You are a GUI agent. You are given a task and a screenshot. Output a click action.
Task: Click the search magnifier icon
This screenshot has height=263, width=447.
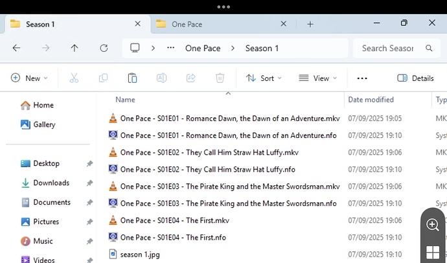tap(429, 48)
